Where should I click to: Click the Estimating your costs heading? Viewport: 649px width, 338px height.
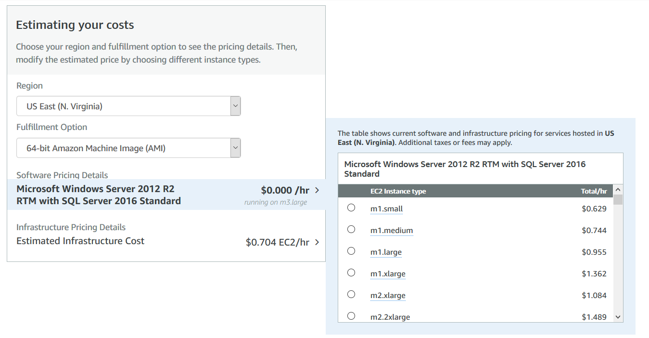coord(75,25)
